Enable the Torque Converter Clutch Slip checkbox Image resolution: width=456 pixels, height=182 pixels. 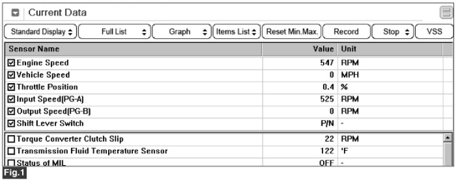pyautogui.click(x=11, y=139)
